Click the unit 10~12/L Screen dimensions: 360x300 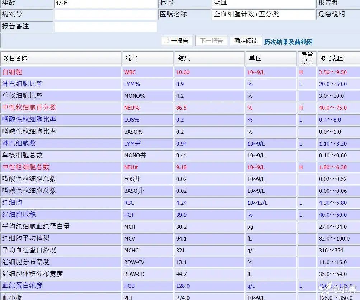[x=257, y=203]
